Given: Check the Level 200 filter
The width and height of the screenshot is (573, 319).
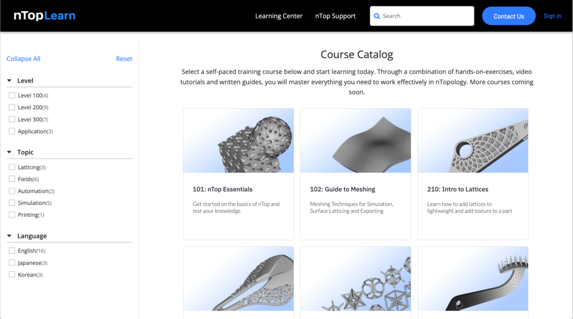Looking at the screenshot, I should tap(12, 107).
